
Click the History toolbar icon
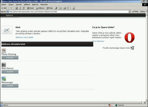[56, 8]
